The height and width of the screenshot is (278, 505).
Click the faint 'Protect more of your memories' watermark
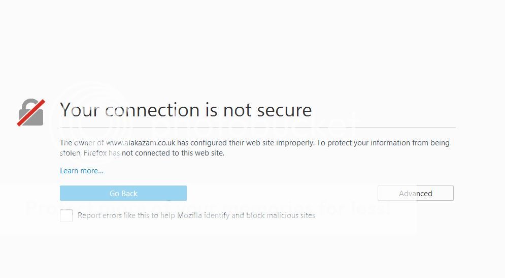[208, 208]
